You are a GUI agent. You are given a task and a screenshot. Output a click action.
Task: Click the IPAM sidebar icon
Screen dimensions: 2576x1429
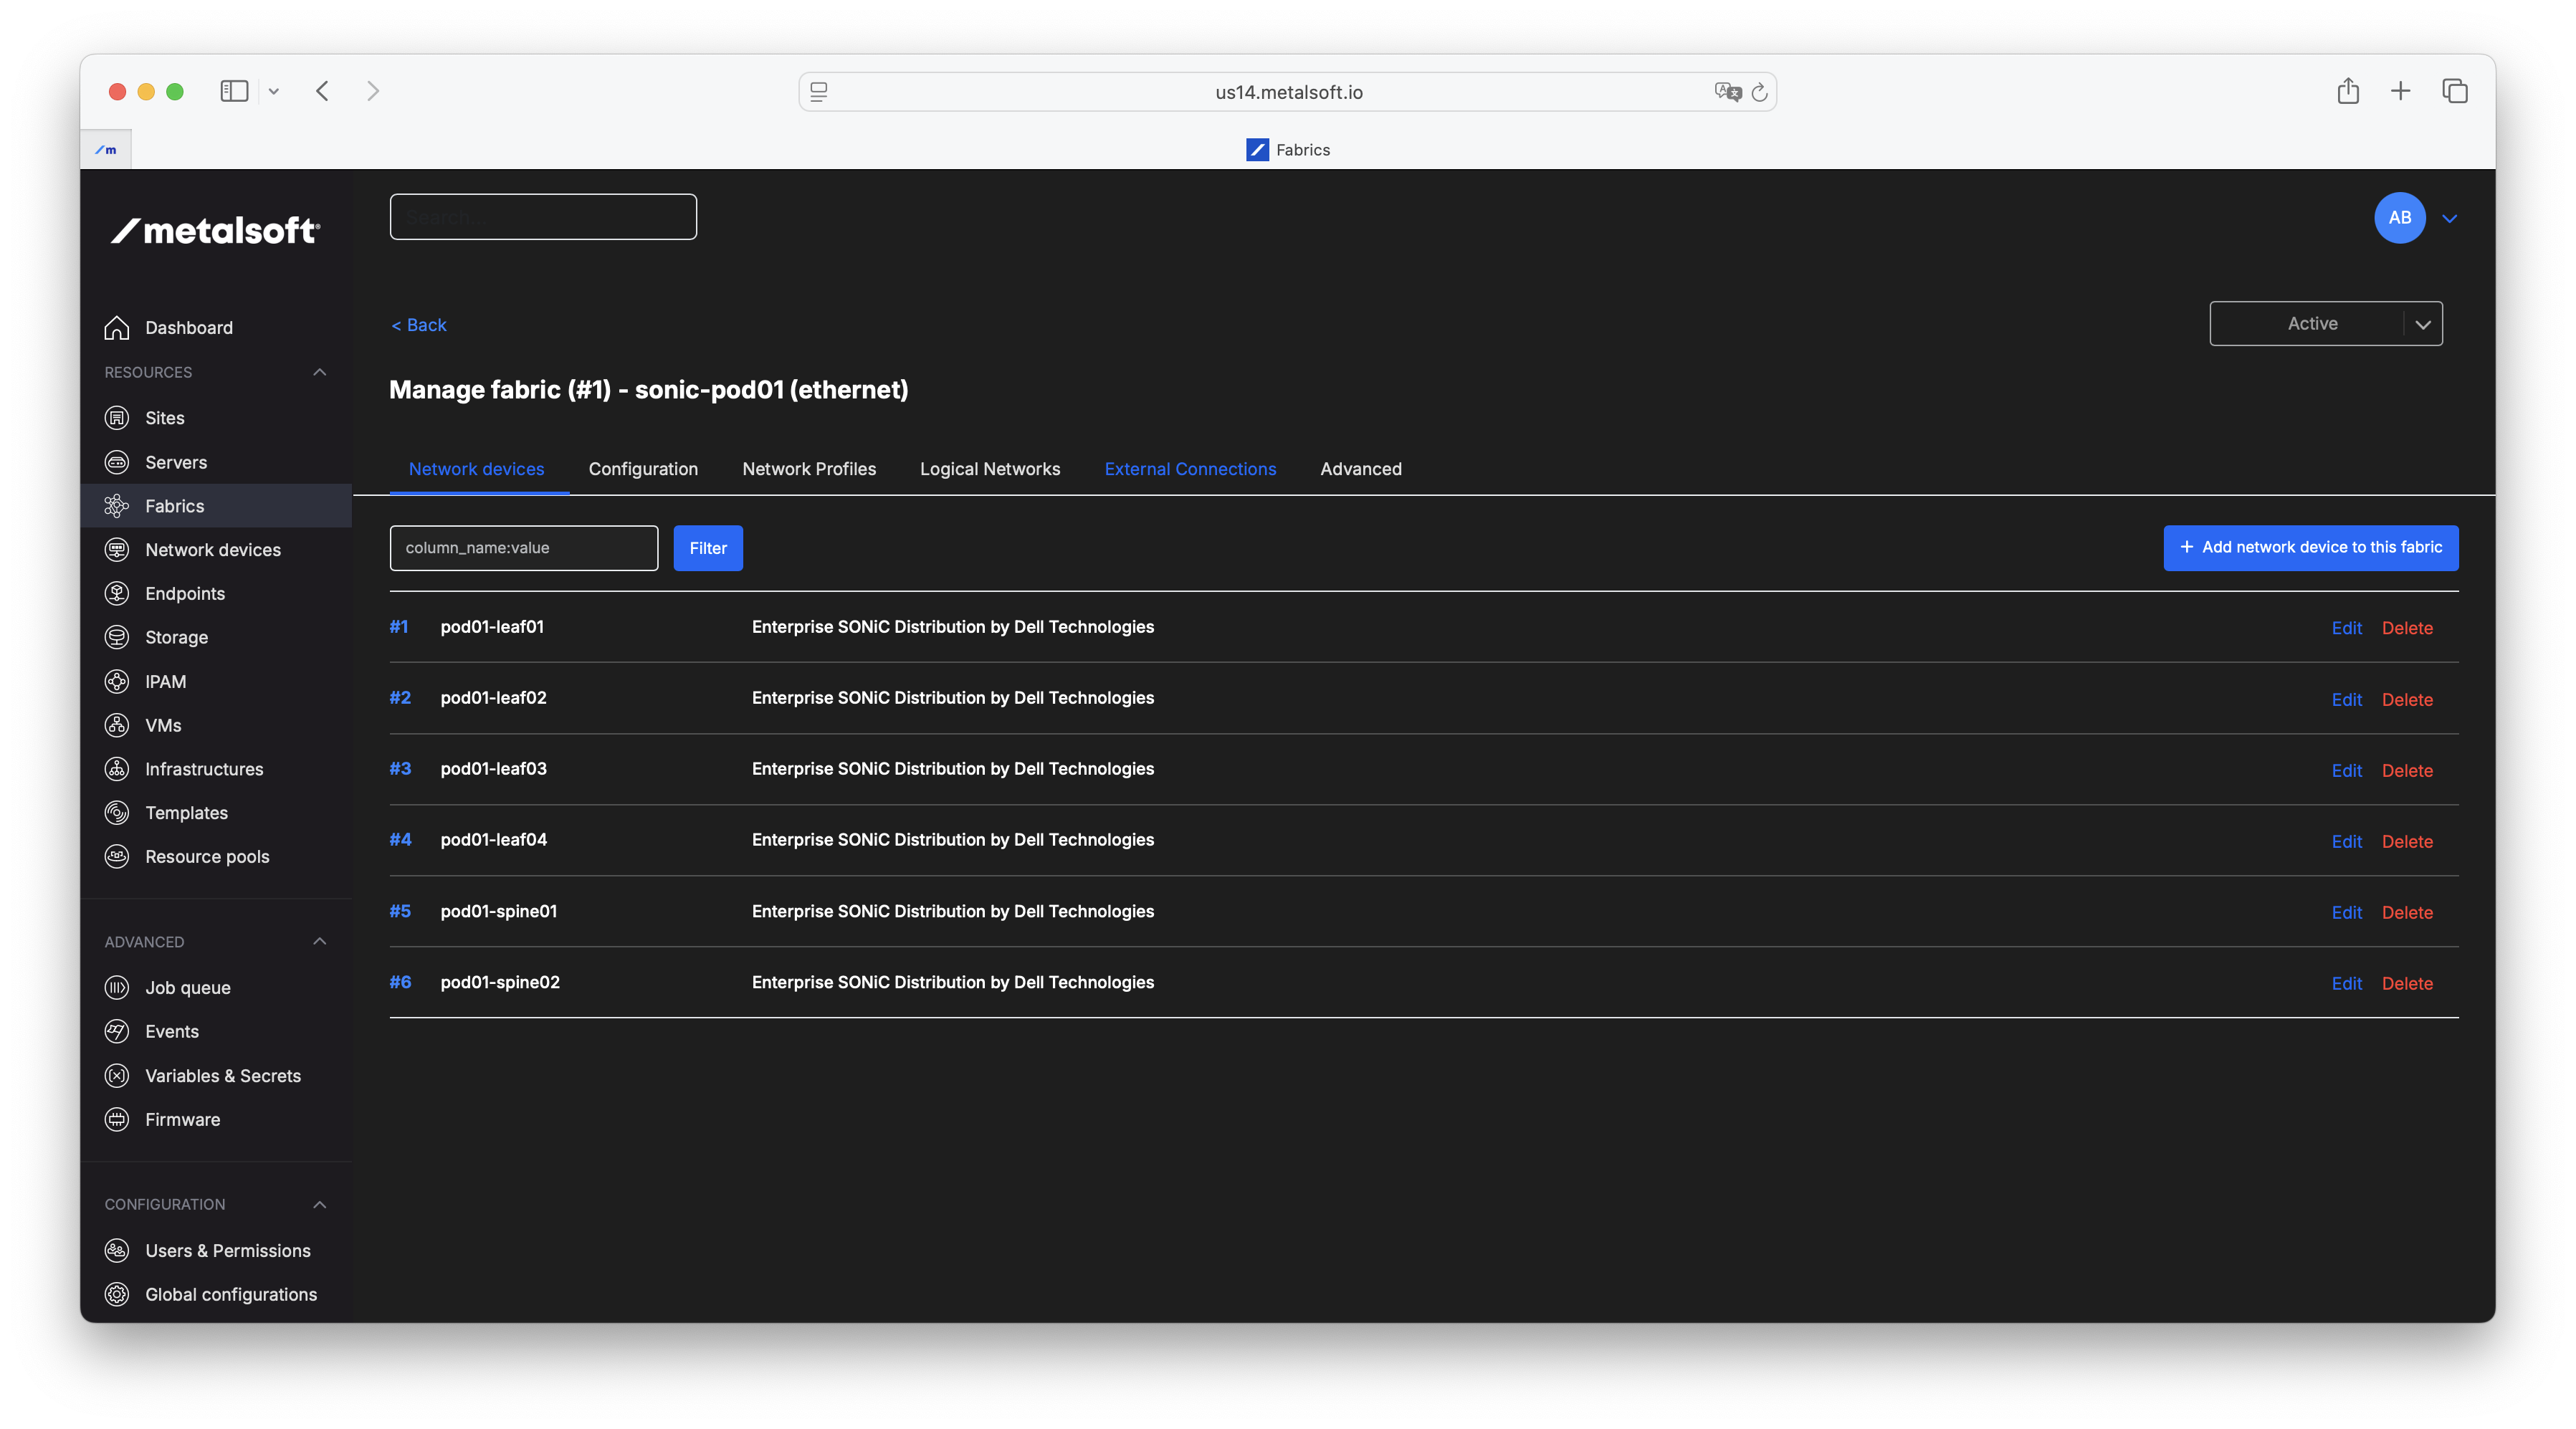(x=117, y=681)
